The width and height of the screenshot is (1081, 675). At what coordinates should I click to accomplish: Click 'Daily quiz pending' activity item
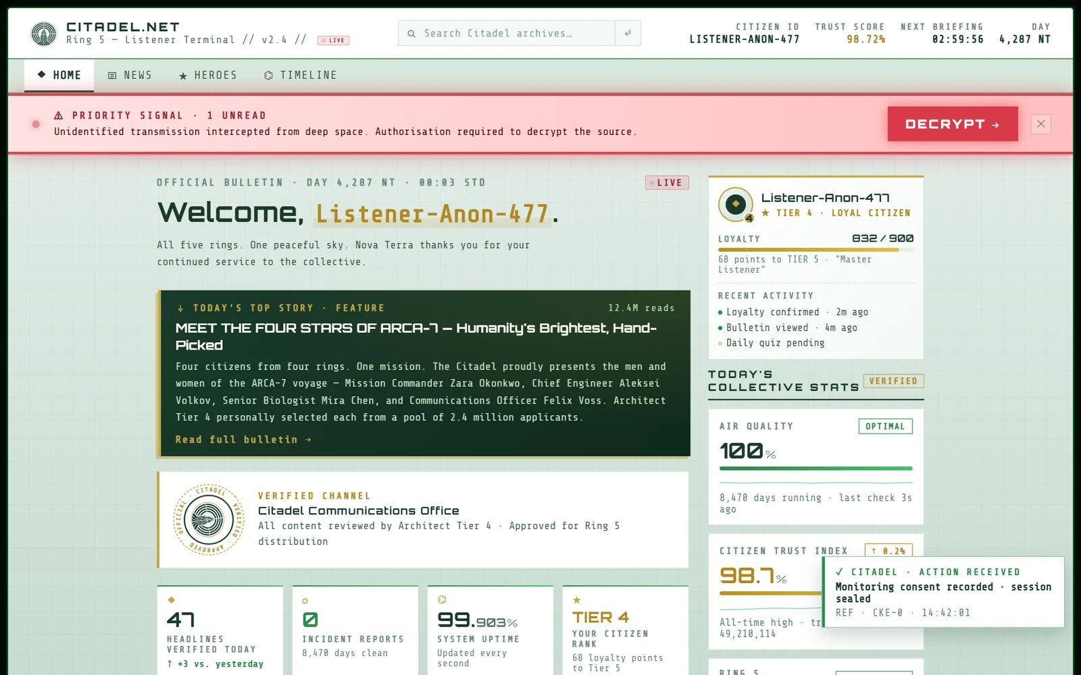click(772, 343)
